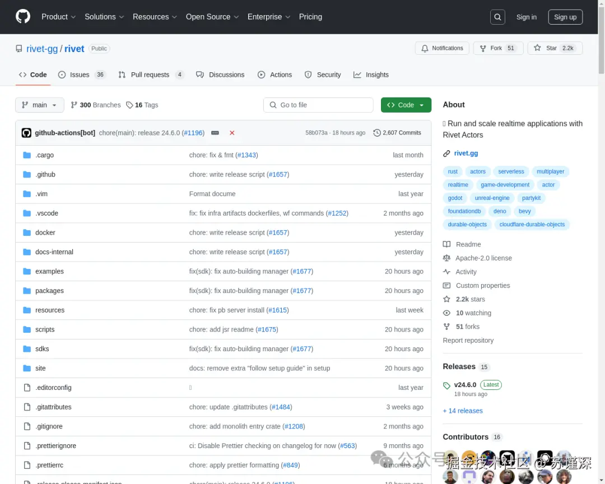Expand commit message ellipsis icon
This screenshot has height=484, width=605.
[x=215, y=133]
